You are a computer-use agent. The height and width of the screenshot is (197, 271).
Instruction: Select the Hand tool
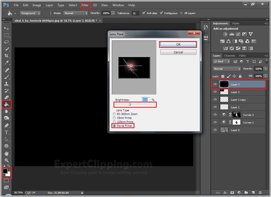(x=6, y=153)
